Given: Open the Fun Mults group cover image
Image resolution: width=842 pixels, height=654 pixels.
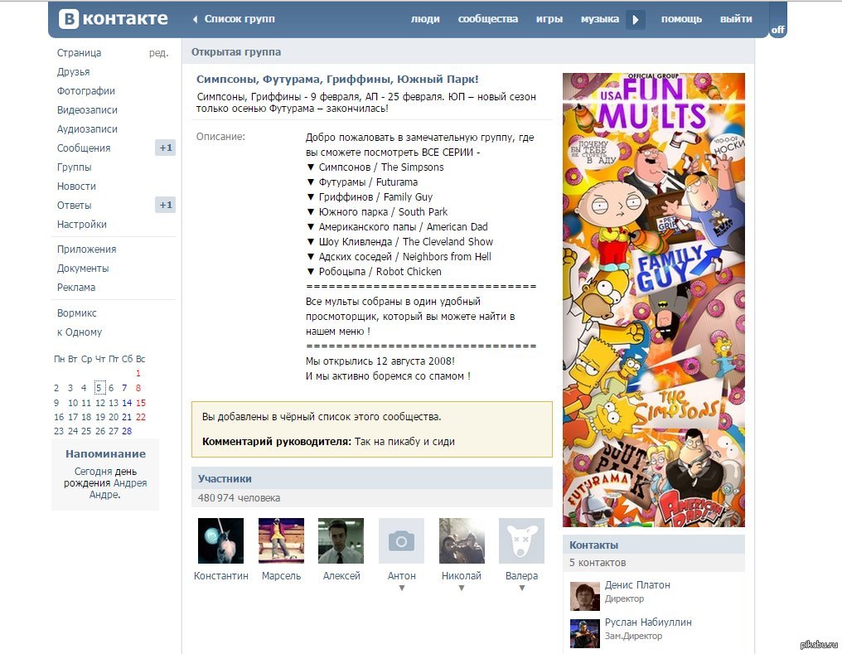Looking at the screenshot, I should click(653, 299).
